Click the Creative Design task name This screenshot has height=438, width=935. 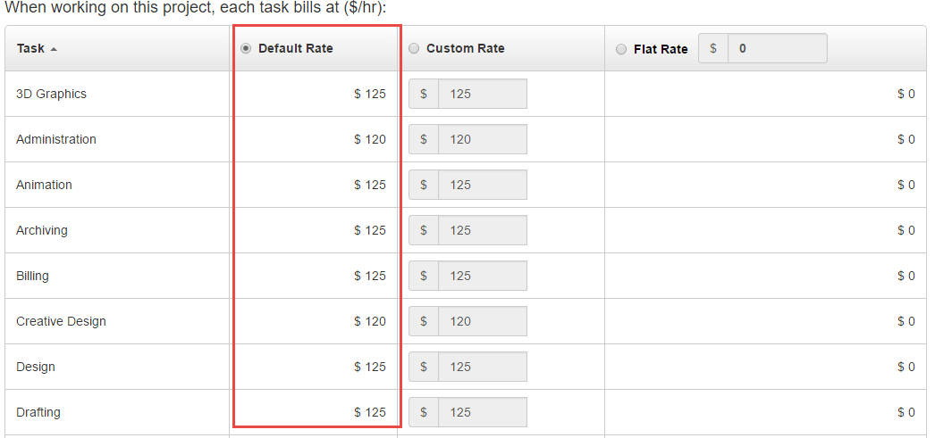click(61, 321)
